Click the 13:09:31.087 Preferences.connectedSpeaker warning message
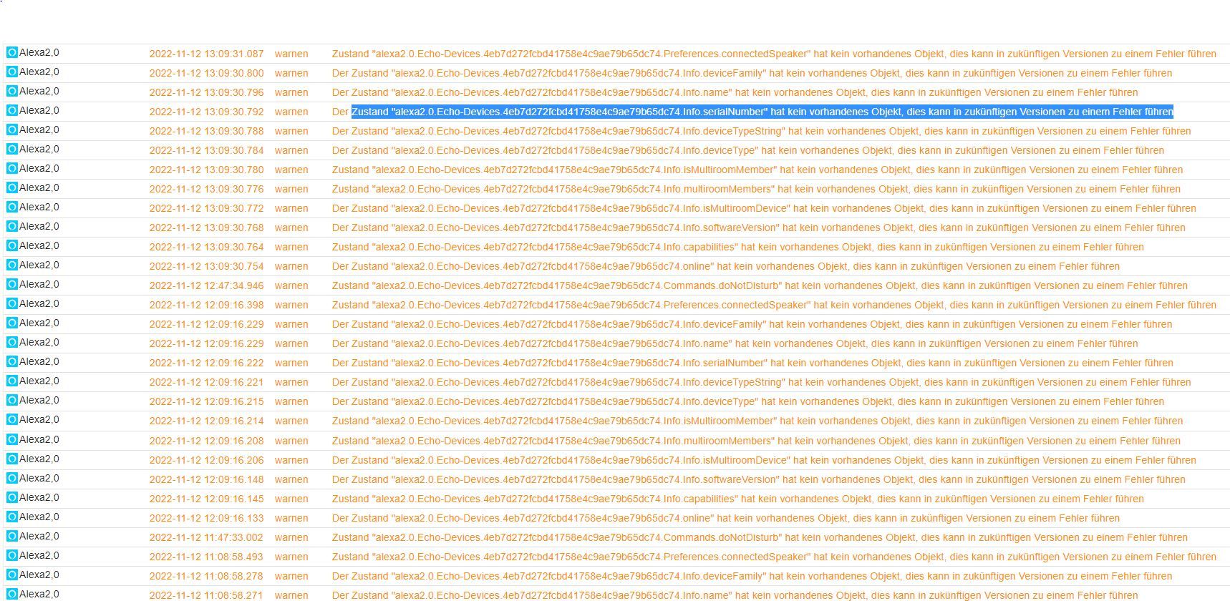 coord(774,54)
